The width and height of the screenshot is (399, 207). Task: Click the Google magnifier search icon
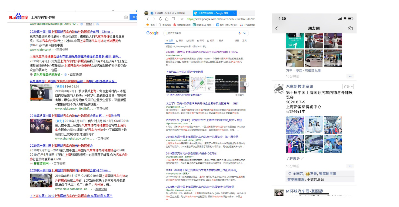pyautogui.click(x=245, y=33)
